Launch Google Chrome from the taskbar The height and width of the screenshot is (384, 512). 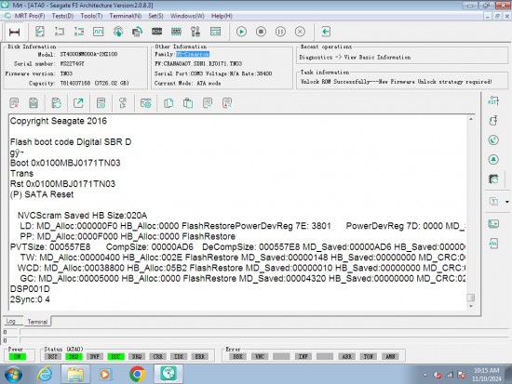pyautogui.click(x=138, y=374)
